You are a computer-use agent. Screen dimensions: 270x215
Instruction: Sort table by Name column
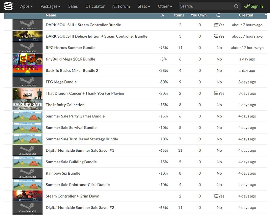(51, 15)
